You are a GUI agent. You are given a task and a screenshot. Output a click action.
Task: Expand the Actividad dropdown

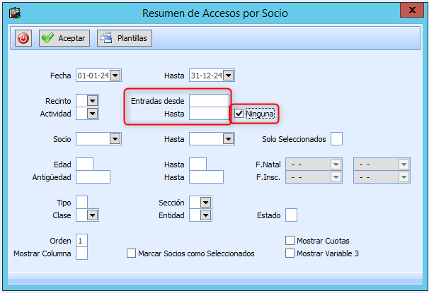coord(92,114)
